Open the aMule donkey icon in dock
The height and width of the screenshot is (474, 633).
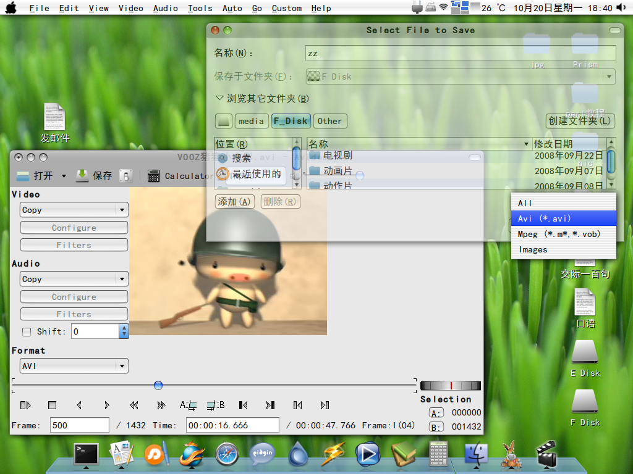(511, 454)
